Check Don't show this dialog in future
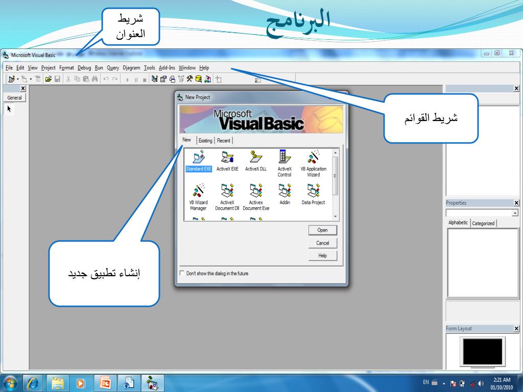 (x=182, y=273)
